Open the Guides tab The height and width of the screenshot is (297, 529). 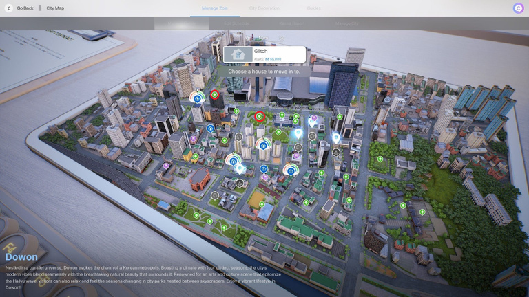pyautogui.click(x=314, y=8)
